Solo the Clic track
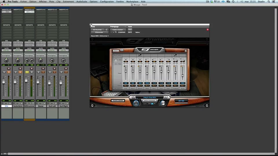Screen dimensions: 278x156 pyautogui.click(x=4, y=72)
